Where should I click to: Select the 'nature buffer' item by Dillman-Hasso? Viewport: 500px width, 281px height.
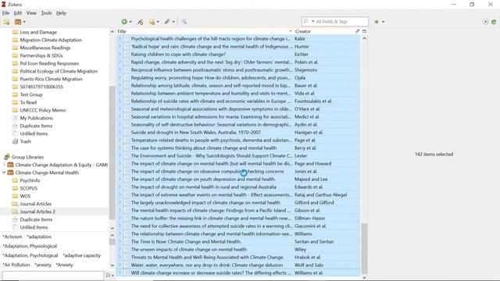point(238,219)
